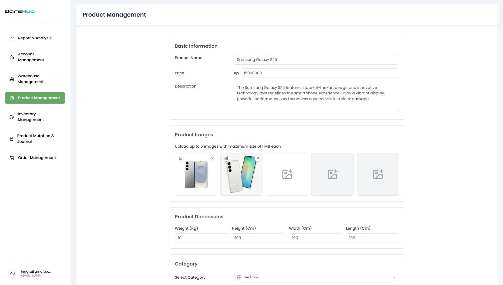Click the Weight (Kg) input
The width and height of the screenshot is (503, 285).
coord(201,238)
